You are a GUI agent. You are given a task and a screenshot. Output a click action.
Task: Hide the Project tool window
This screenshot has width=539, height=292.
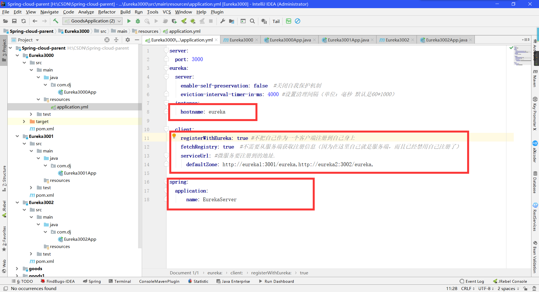pyautogui.click(x=137, y=40)
